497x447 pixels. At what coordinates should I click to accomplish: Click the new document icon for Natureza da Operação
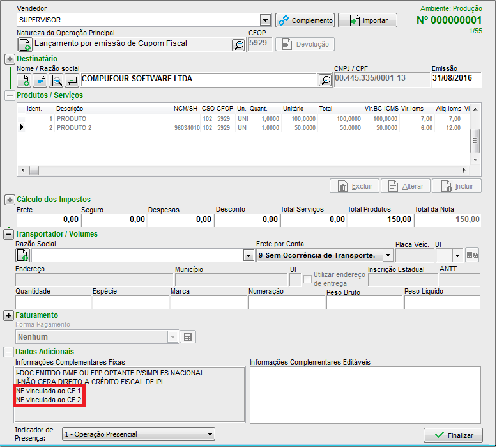point(24,45)
